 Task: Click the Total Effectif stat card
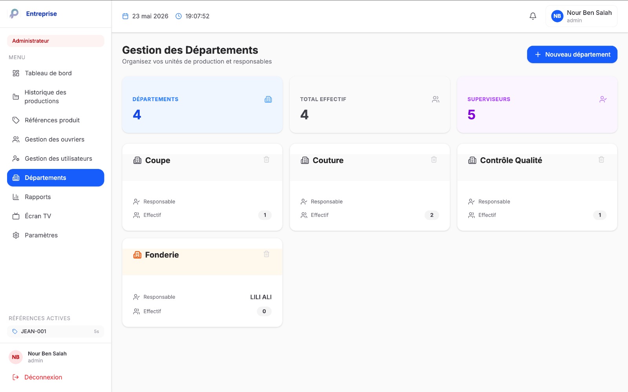click(370, 105)
